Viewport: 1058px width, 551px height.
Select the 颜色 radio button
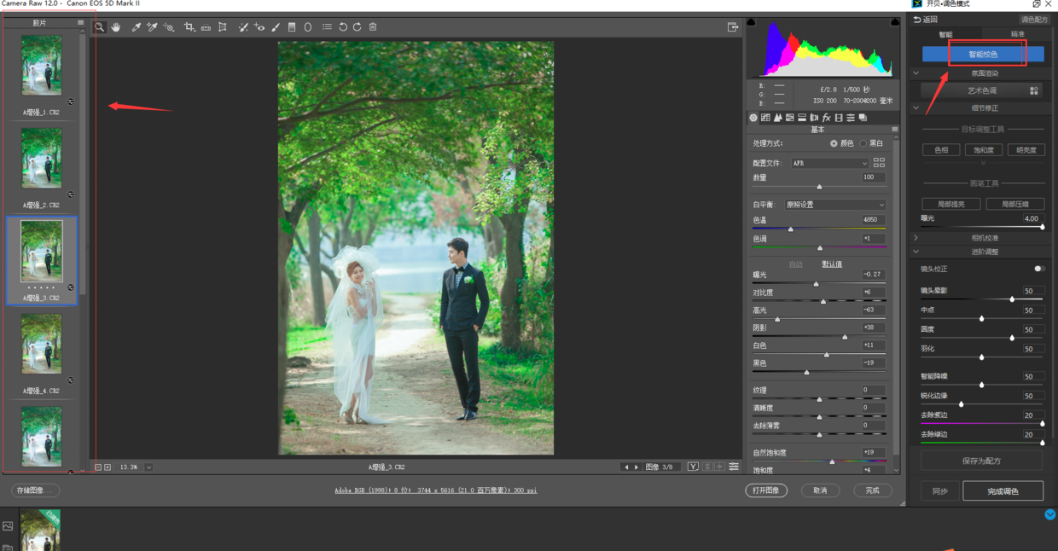tap(834, 143)
